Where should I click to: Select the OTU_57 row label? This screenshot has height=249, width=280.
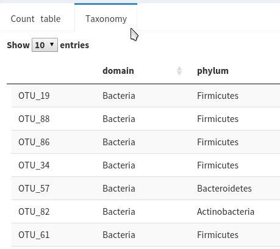pos(34,189)
